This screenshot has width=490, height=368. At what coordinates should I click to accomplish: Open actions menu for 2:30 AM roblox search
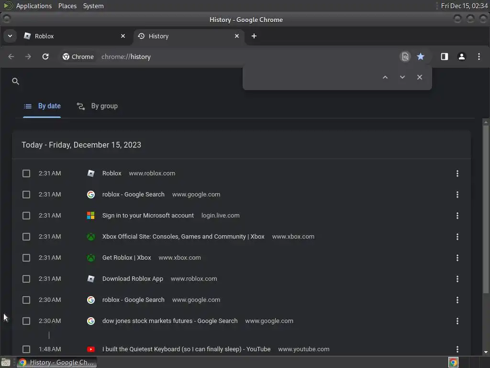(x=457, y=300)
